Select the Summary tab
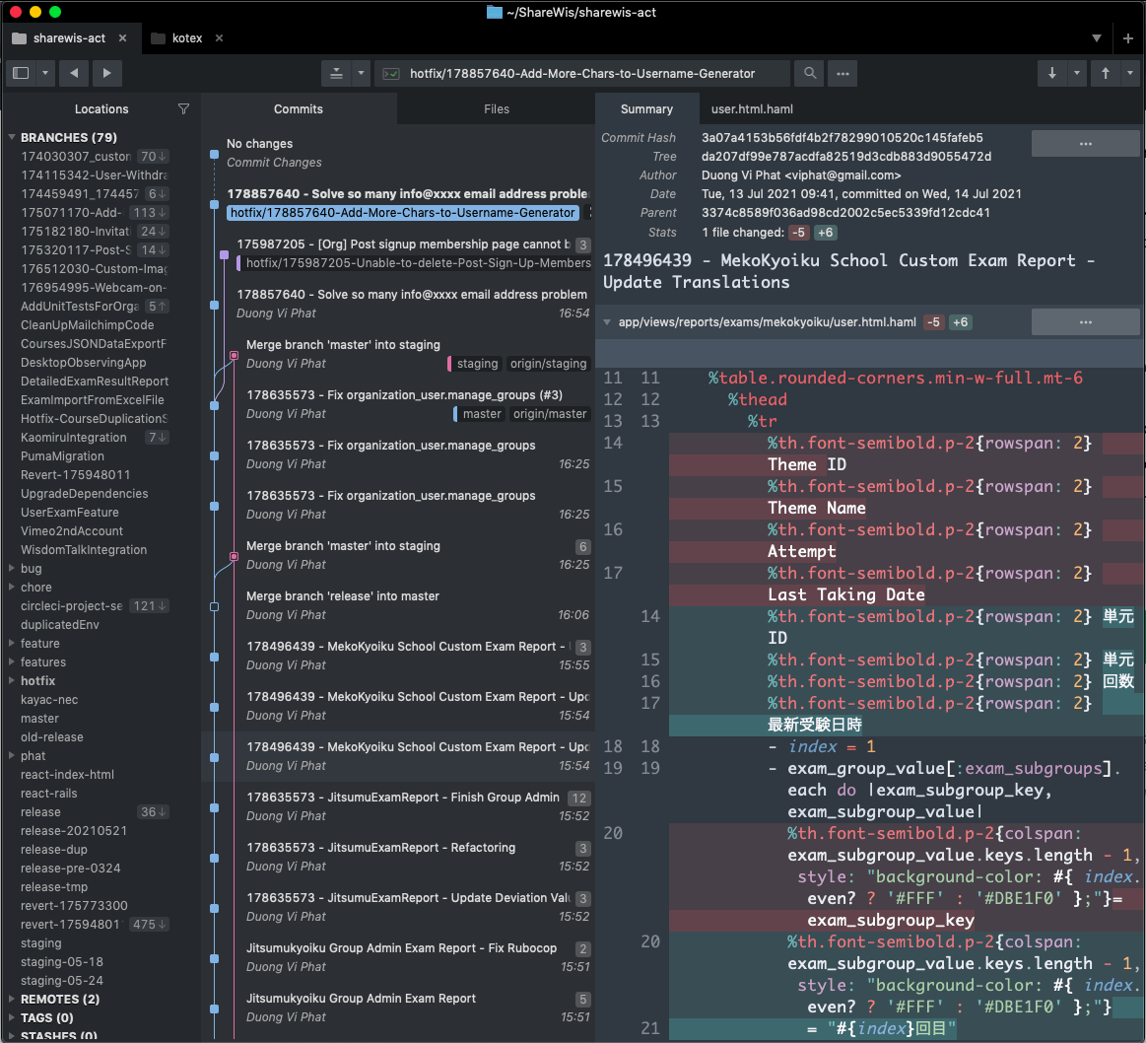Viewport: 1146px width, 1043px height. pos(646,109)
